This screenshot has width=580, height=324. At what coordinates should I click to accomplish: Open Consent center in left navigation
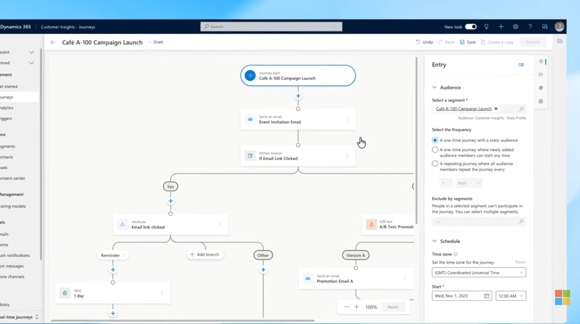[x=13, y=178]
